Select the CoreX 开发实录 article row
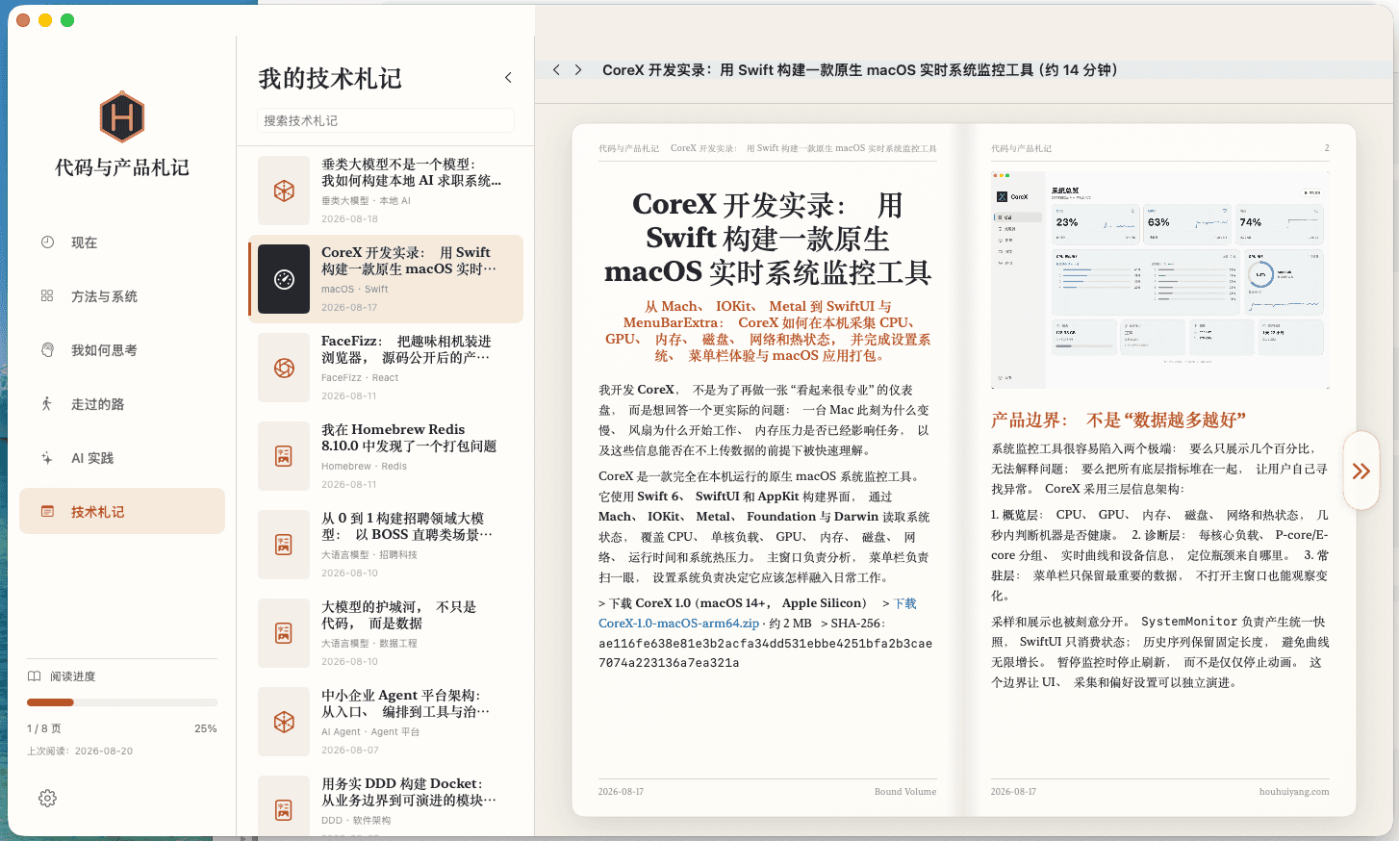 [x=386, y=279]
